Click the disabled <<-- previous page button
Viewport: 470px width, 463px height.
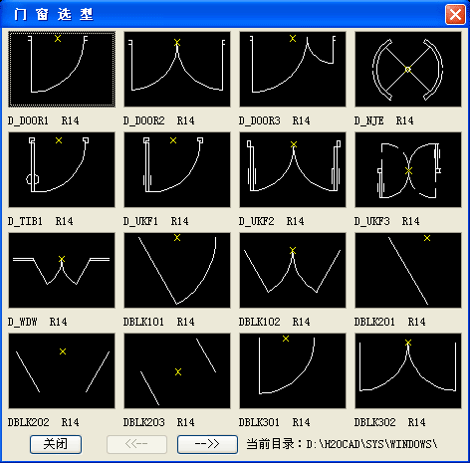[136, 444]
